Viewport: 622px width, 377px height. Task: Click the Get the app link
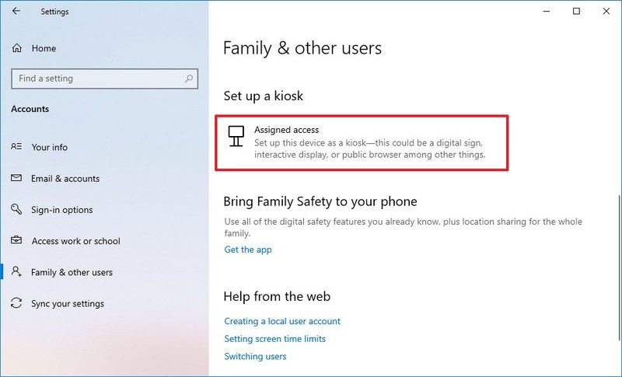click(248, 250)
